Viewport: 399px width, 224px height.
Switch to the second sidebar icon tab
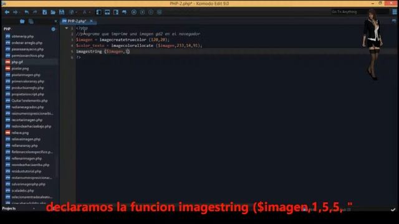(31, 21)
